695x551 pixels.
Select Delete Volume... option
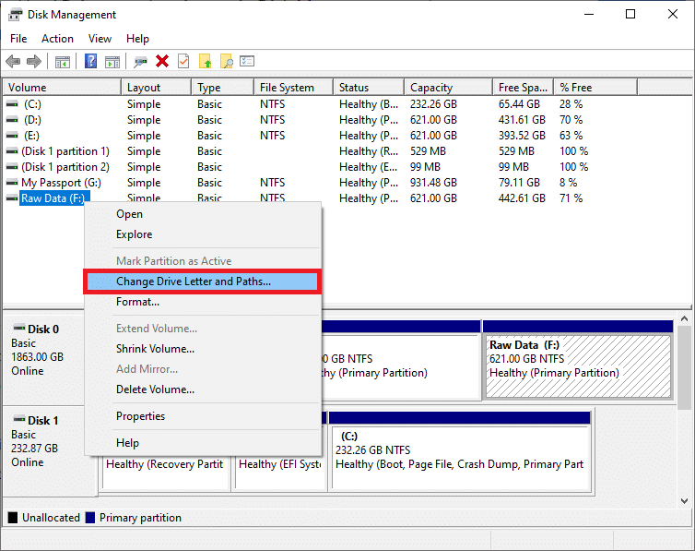155,389
